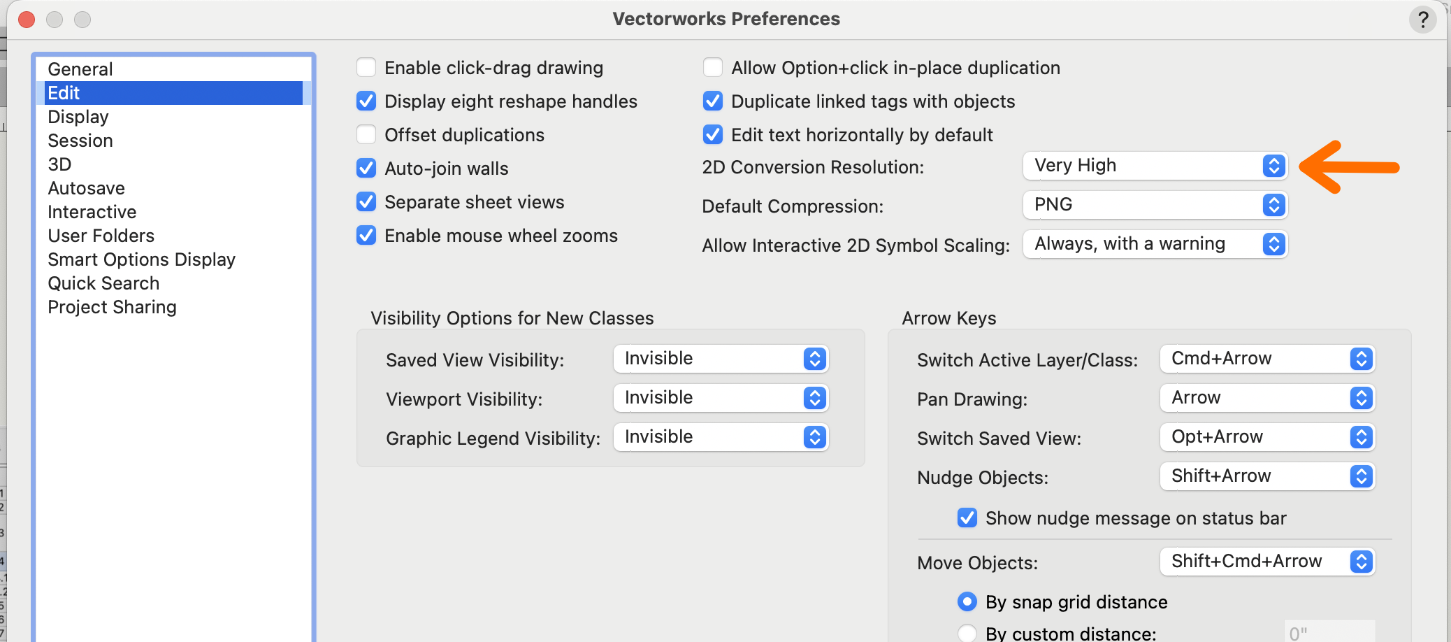Disable Enable mouse wheel zooms
Viewport: 1451px width, 642px height.
(x=366, y=236)
